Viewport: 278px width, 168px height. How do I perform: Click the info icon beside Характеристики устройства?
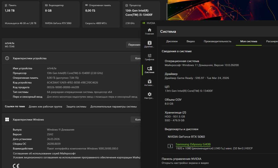(8, 58)
